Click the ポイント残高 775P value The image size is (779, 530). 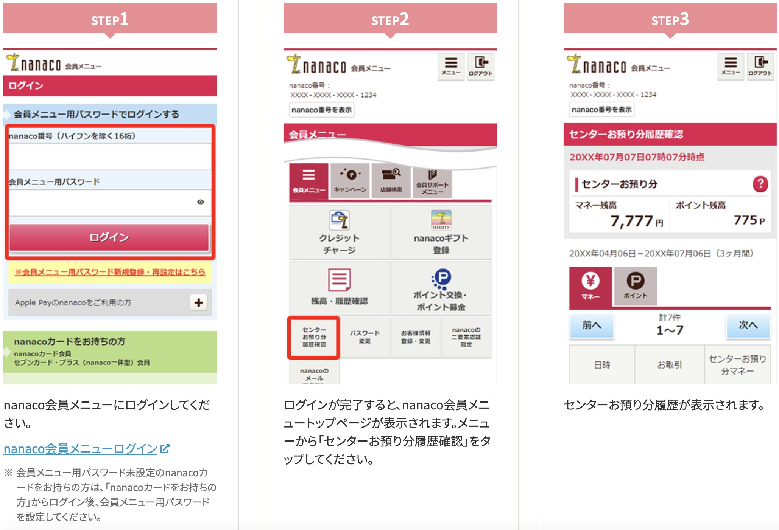click(749, 220)
